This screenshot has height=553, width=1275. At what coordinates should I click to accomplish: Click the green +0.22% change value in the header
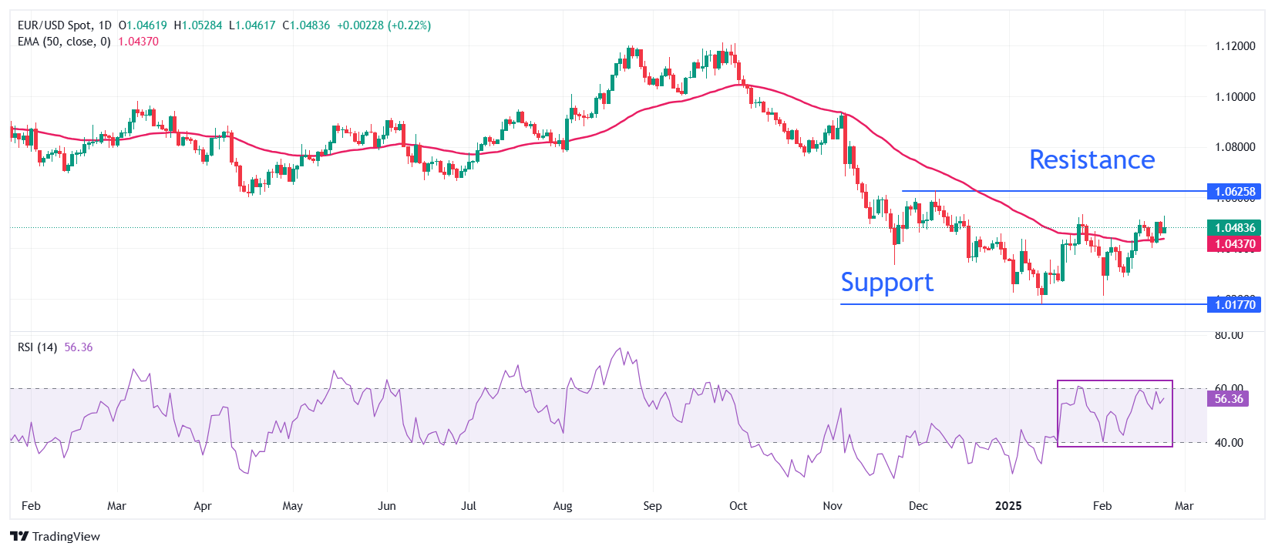[409, 25]
